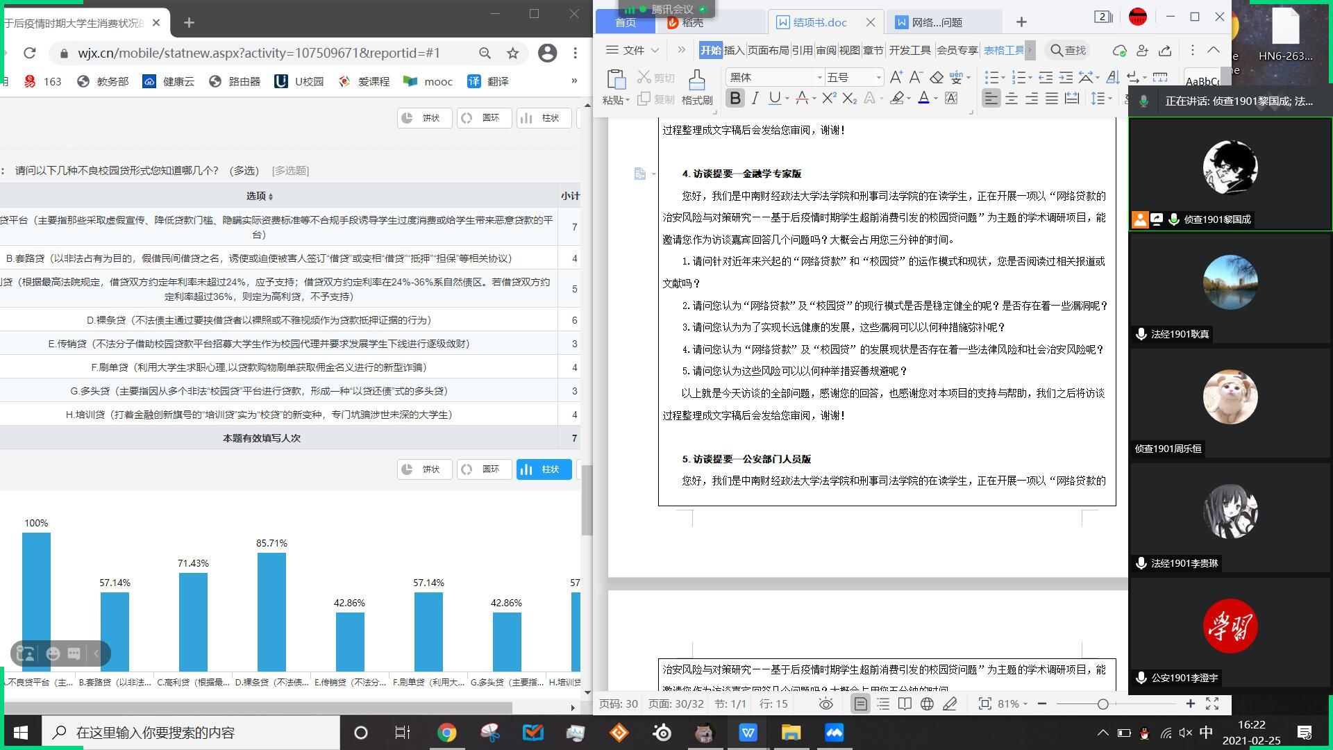1333x750 pixels.
Task: Enable eye protection mode in status bar
Action: click(825, 704)
